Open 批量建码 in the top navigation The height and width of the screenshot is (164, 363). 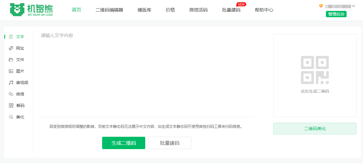tap(231, 10)
